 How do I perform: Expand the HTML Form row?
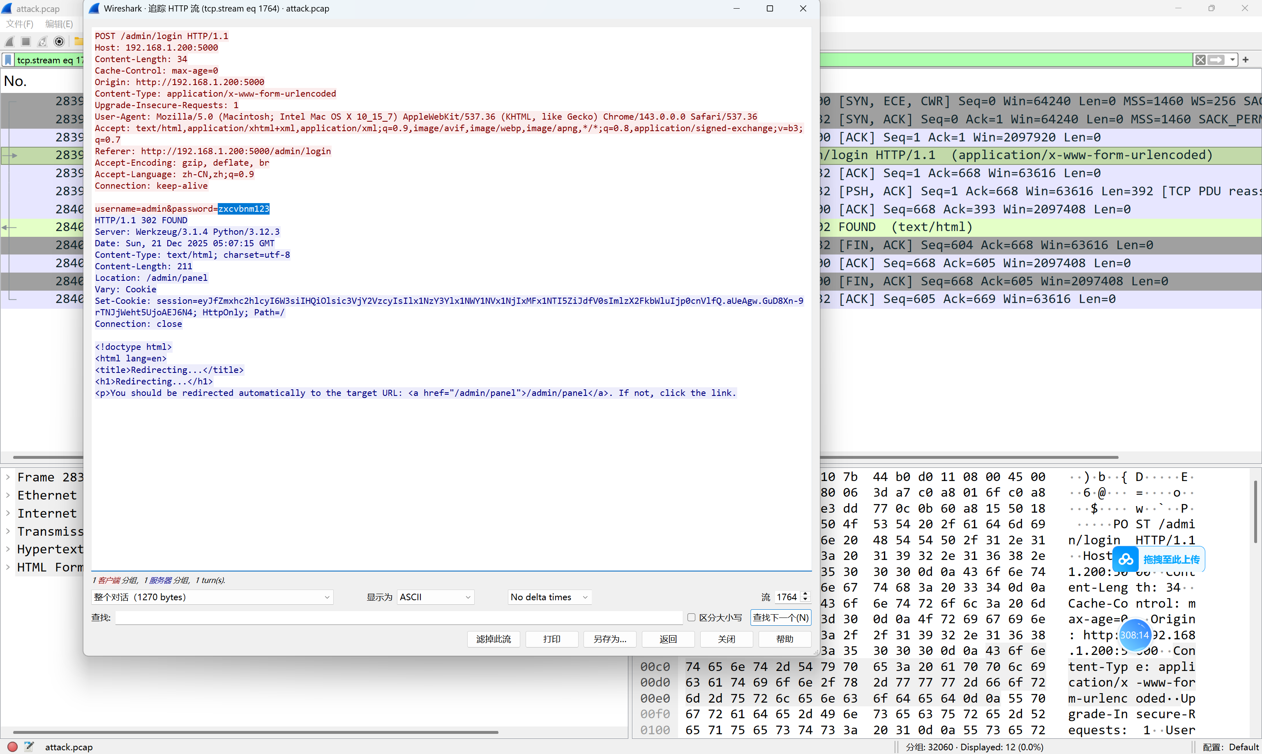click(8, 567)
